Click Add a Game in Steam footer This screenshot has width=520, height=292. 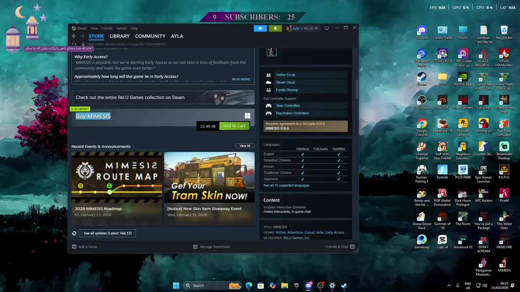[x=84, y=247]
